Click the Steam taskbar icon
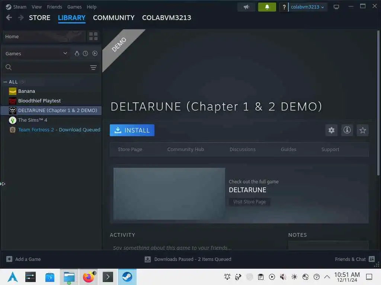This screenshot has width=381, height=285. (127, 277)
